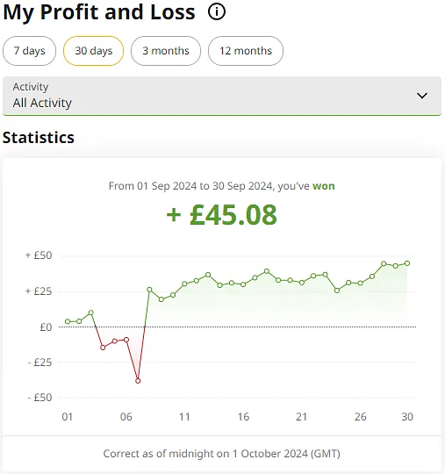Select the 12 months range
This screenshot has height=474, width=445.
pos(246,51)
